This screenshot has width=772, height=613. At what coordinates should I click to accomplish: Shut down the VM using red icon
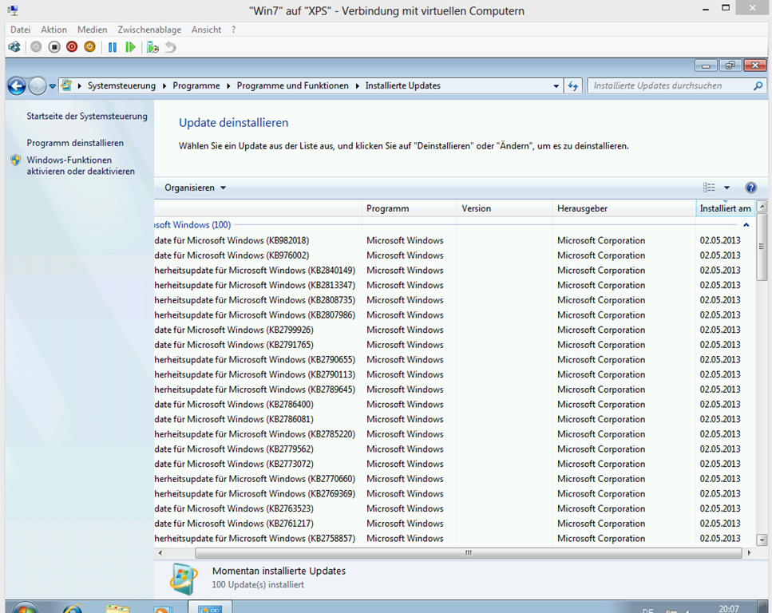[x=72, y=47]
